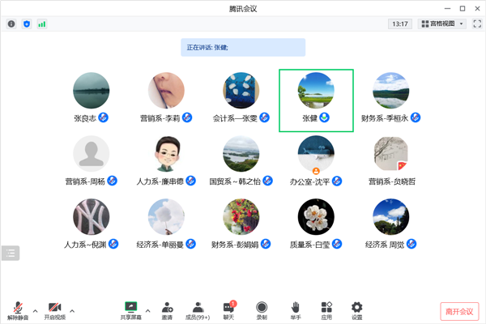486x324 pixels.
Task: Raise hand using the 举手 icon
Action: (x=296, y=309)
